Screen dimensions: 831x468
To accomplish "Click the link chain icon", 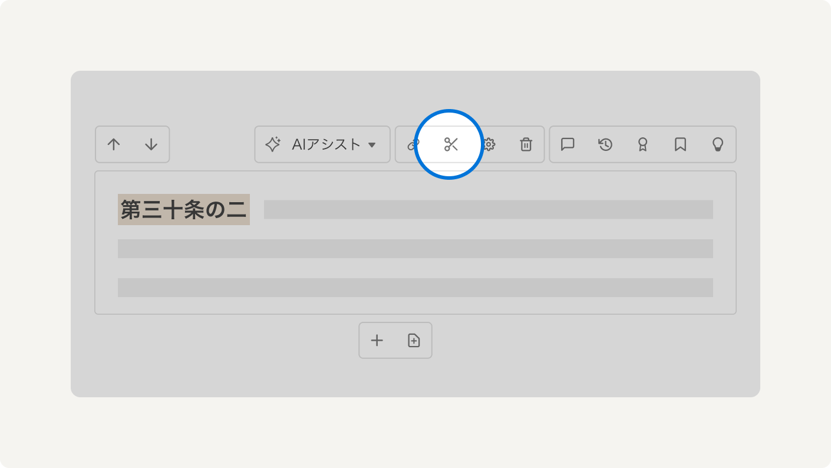I will point(412,144).
